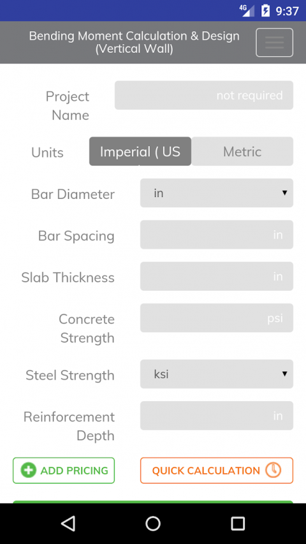Image resolution: width=306 pixels, height=544 pixels.
Task: Switch units to Metric
Action: click(242, 151)
